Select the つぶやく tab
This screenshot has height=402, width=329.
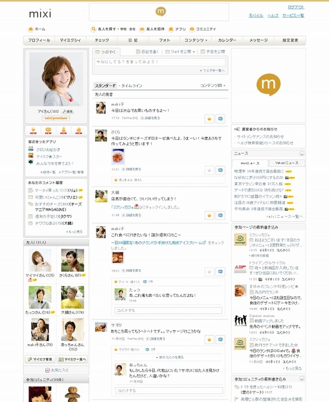(x=106, y=52)
